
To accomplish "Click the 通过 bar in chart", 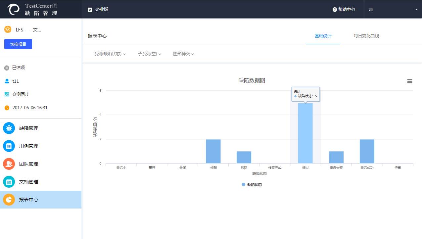I will pyautogui.click(x=305, y=133).
